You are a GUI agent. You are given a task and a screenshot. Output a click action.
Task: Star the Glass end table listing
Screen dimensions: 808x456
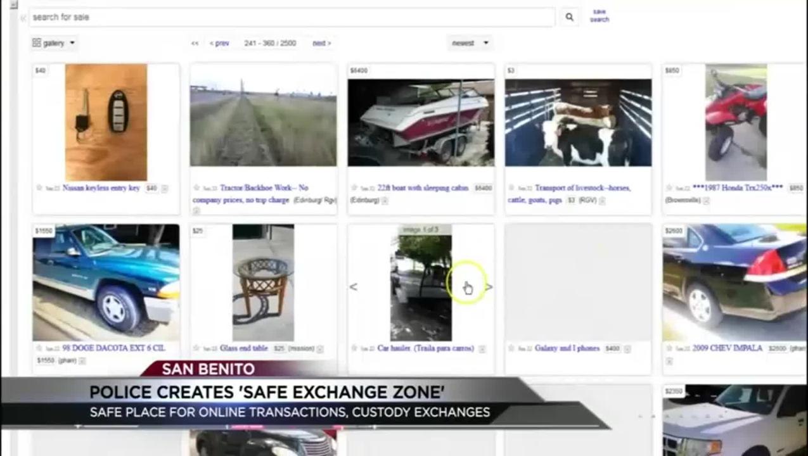(x=196, y=348)
